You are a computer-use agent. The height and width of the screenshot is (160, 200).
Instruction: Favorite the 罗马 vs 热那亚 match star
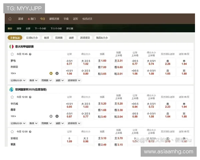pos(12,54)
